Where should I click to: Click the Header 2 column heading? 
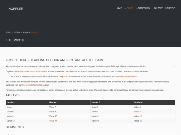pyautogui.click(x=69, y=102)
